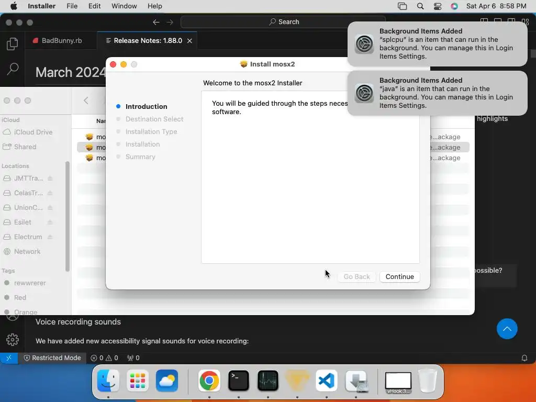Eject the JMTTra... volume
536x402 pixels.
(50, 178)
